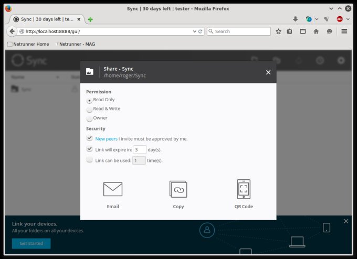The height and width of the screenshot is (259, 357).
Task: Open the Firefox hamburger menu
Action: point(344,31)
